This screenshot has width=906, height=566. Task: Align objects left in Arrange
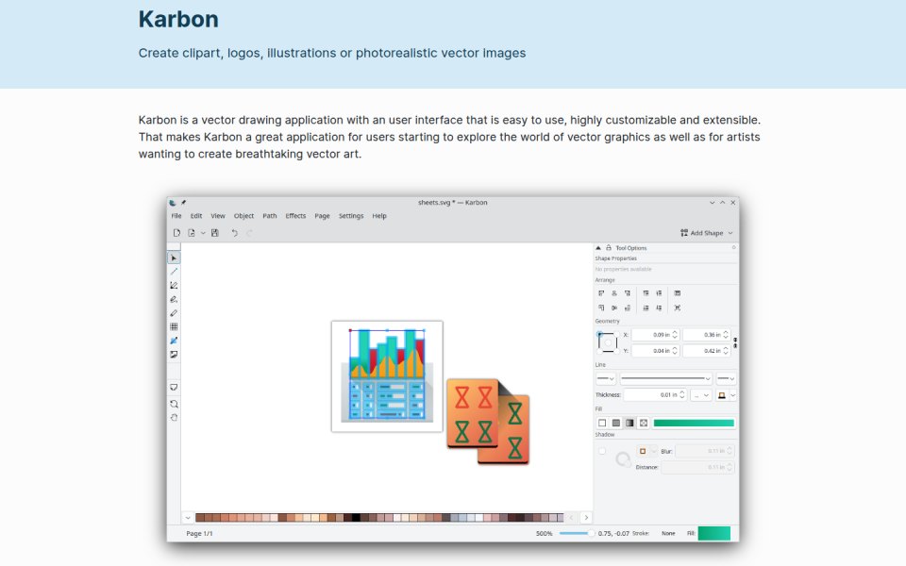pos(601,293)
